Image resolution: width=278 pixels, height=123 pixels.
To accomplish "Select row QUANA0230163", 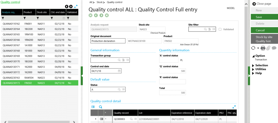I will click(40, 78).
